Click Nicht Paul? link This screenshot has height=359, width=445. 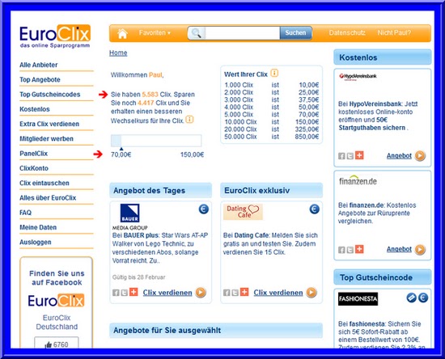point(394,33)
